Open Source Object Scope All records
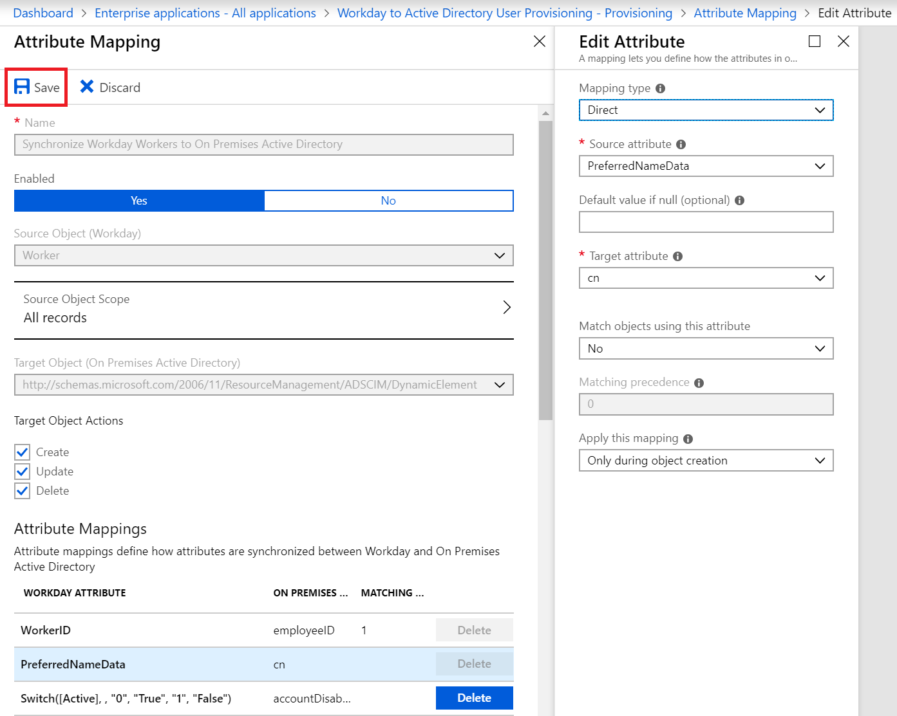The height and width of the screenshot is (716, 897). pyautogui.click(x=263, y=309)
